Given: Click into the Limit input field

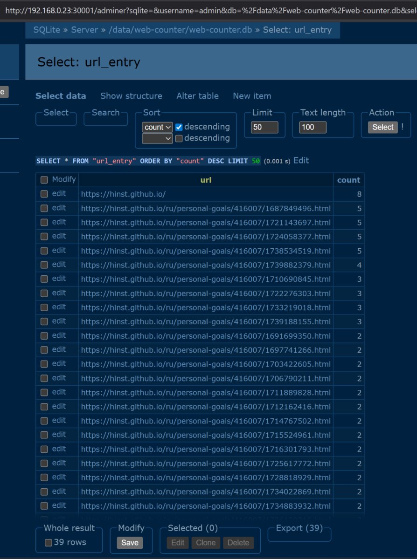Looking at the screenshot, I should point(264,127).
